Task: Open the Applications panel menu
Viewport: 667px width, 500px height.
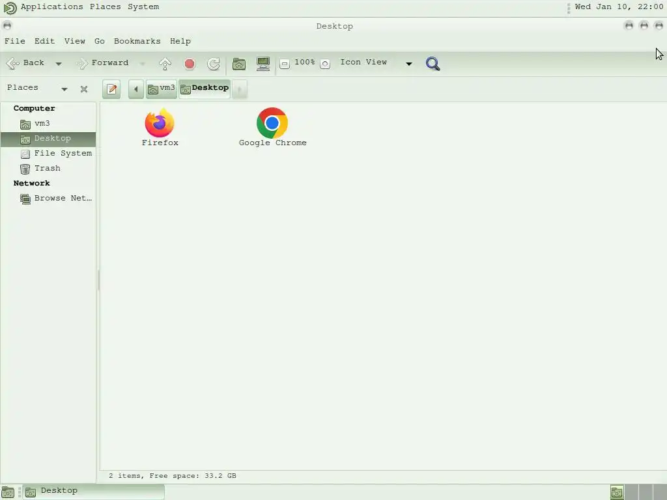Action: click(x=52, y=7)
